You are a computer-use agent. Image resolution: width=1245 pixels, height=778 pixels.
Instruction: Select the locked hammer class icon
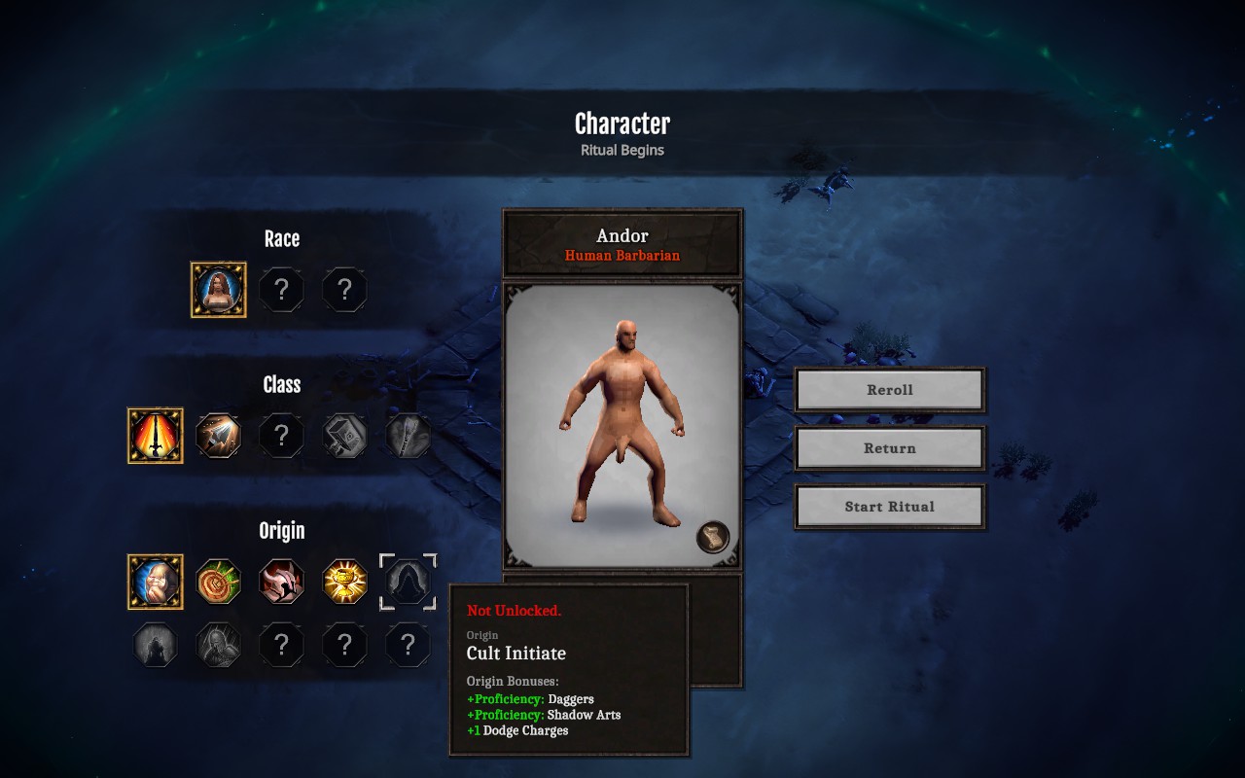(345, 436)
